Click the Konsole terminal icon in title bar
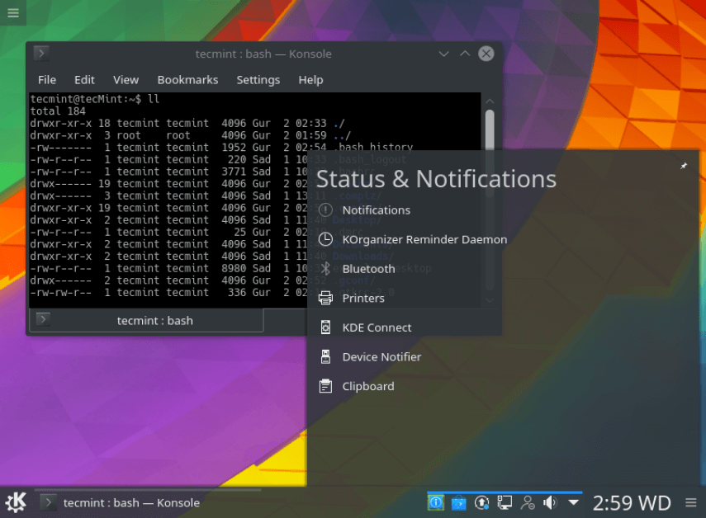Screen dimensions: 706x518 click(41, 54)
